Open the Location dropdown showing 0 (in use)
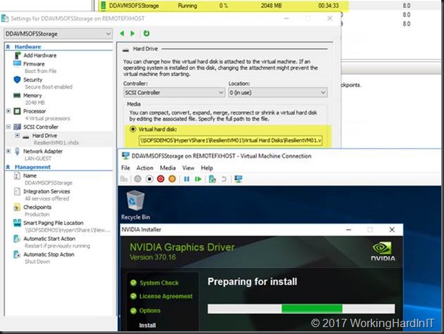Viewport: 444px width, 334px height. (278, 92)
